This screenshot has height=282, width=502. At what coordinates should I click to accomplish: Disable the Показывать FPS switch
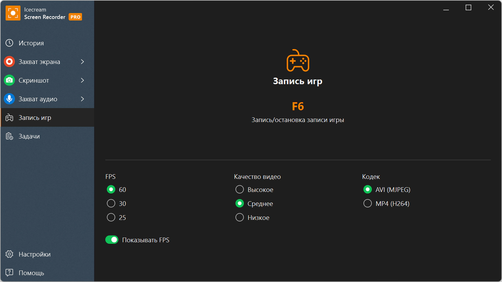tap(112, 240)
